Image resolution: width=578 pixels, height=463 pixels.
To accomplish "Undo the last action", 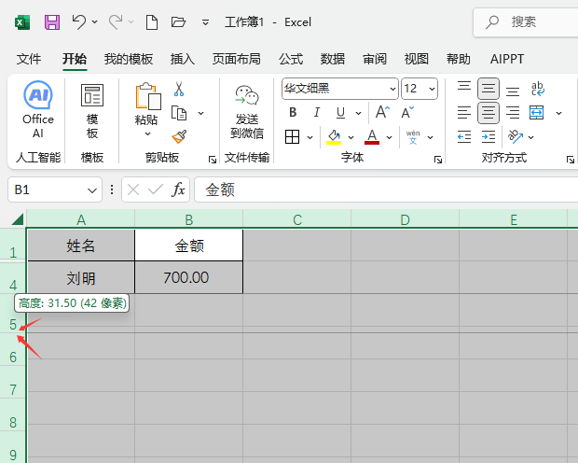I will (78, 22).
